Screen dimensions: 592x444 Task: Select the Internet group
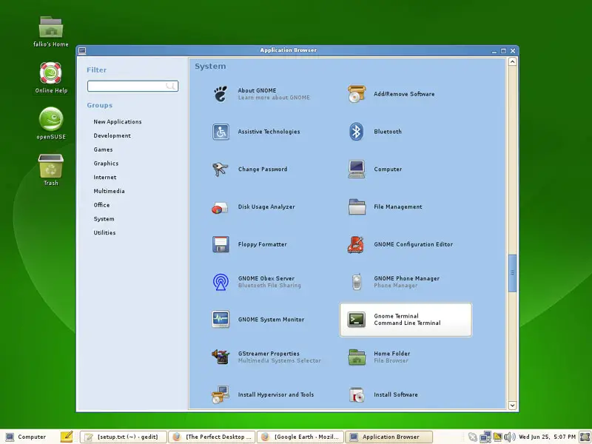[x=105, y=177]
